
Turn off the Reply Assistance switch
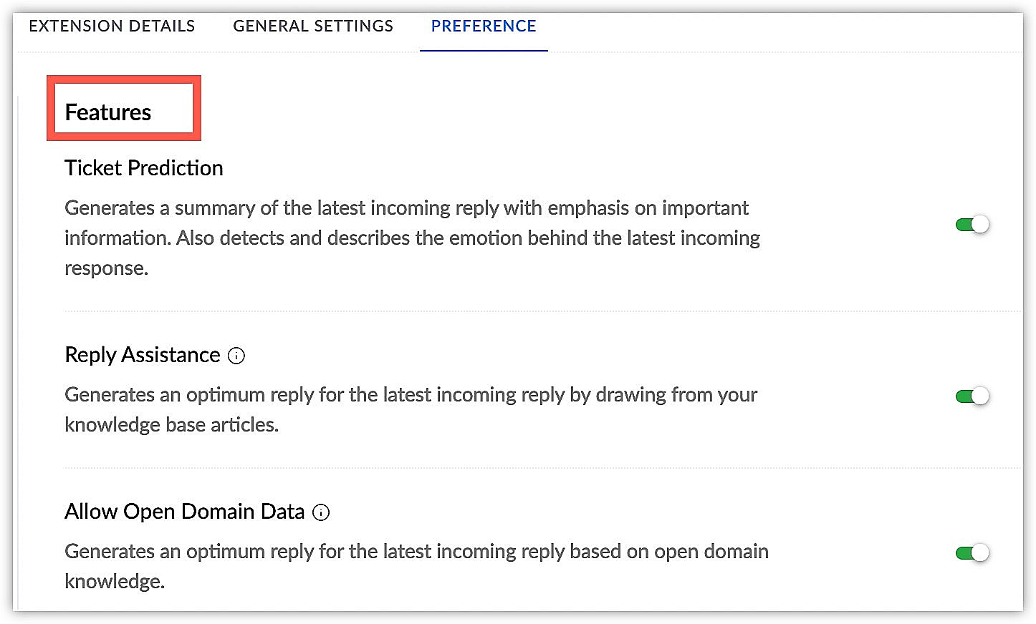pos(972,396)
